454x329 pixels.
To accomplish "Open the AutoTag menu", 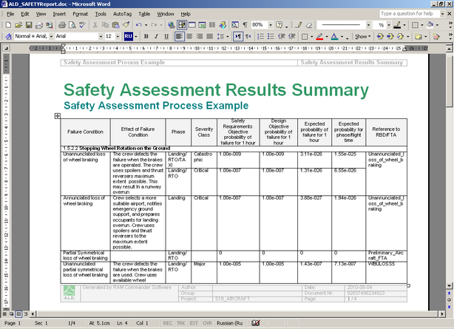I will (x=122, y=13).
